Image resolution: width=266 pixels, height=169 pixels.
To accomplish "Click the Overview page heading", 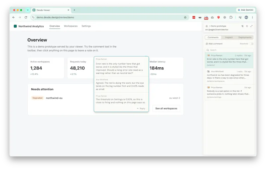I will coord(37,40).
